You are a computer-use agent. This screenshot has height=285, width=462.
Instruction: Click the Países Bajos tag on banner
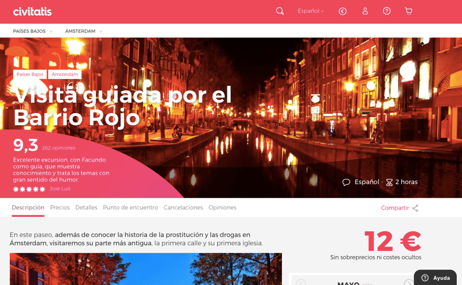[30, 74]
